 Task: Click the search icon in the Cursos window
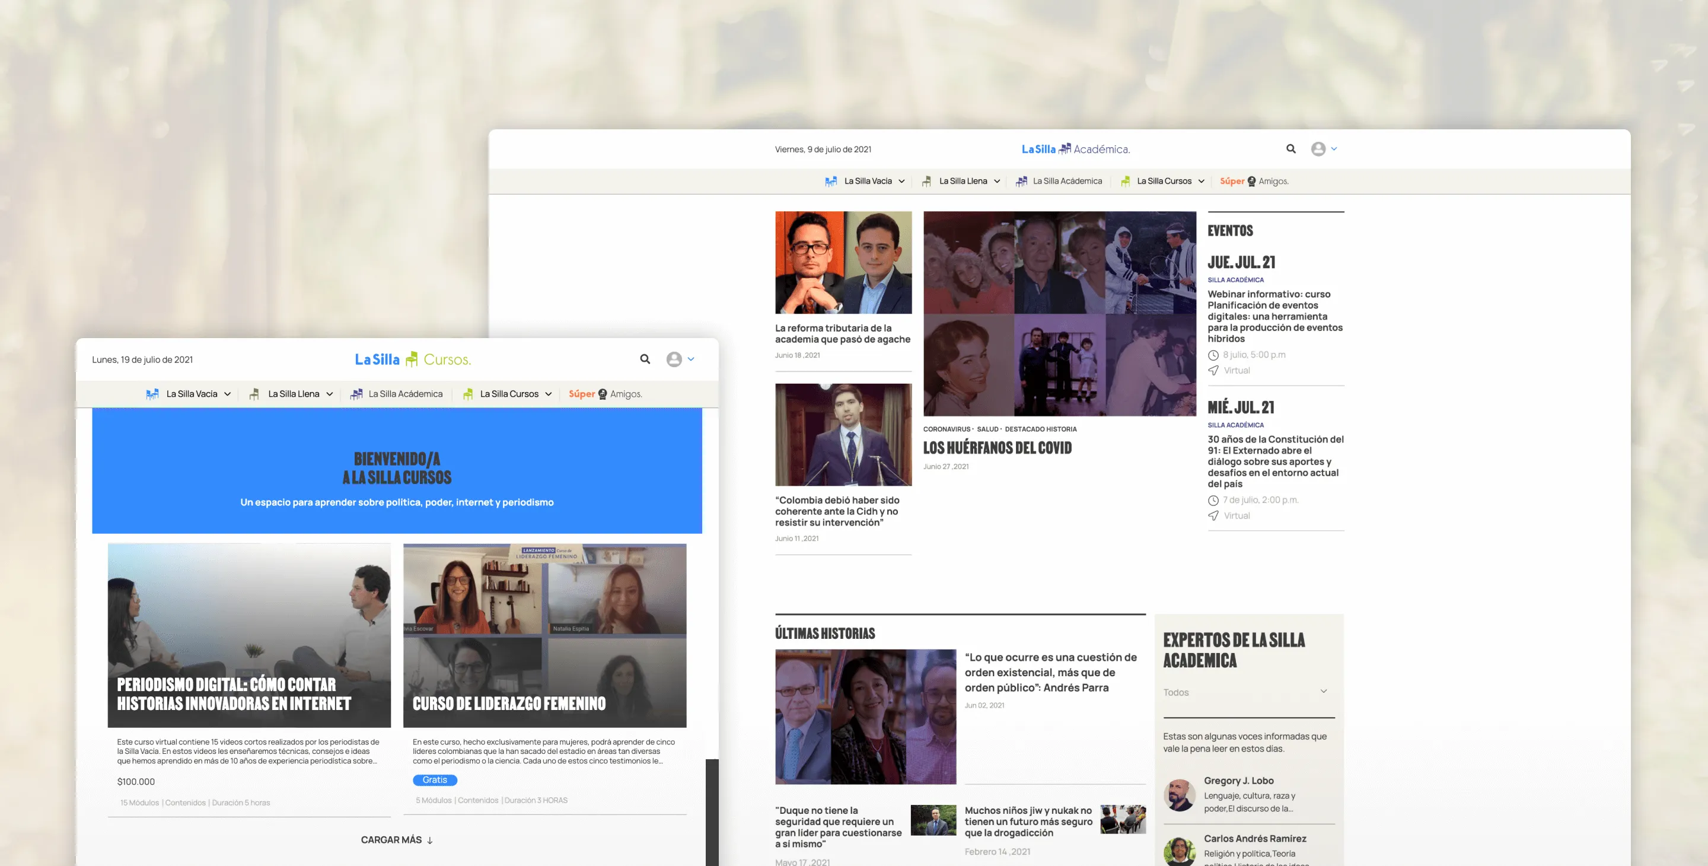click(x=645, y=359)
